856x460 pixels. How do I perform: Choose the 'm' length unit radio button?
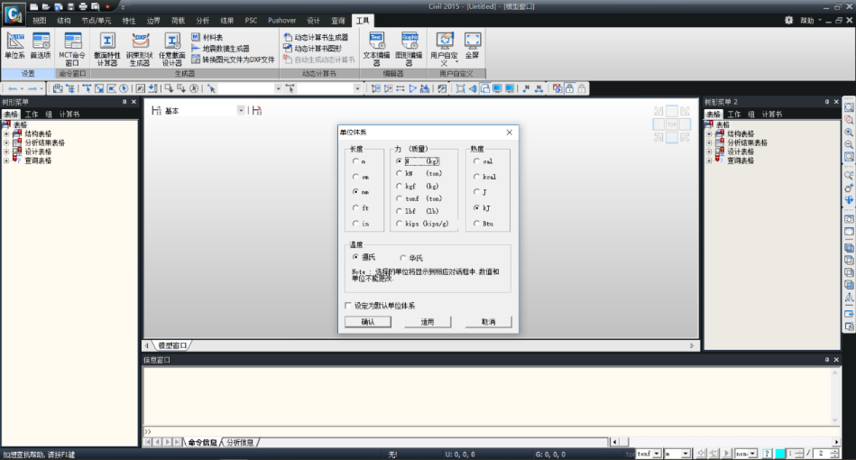[355, 161]
